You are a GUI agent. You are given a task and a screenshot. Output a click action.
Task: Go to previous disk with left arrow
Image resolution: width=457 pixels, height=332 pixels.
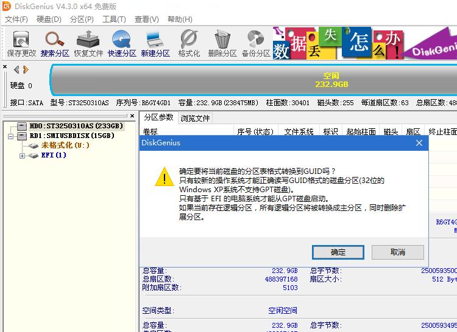click(16, 69)
